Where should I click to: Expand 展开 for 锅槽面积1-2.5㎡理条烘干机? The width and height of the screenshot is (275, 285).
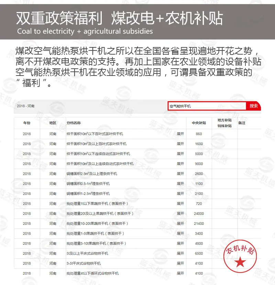(x=180, y=194)
